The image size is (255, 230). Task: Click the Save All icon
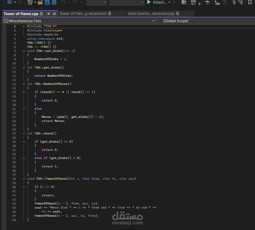54,2
